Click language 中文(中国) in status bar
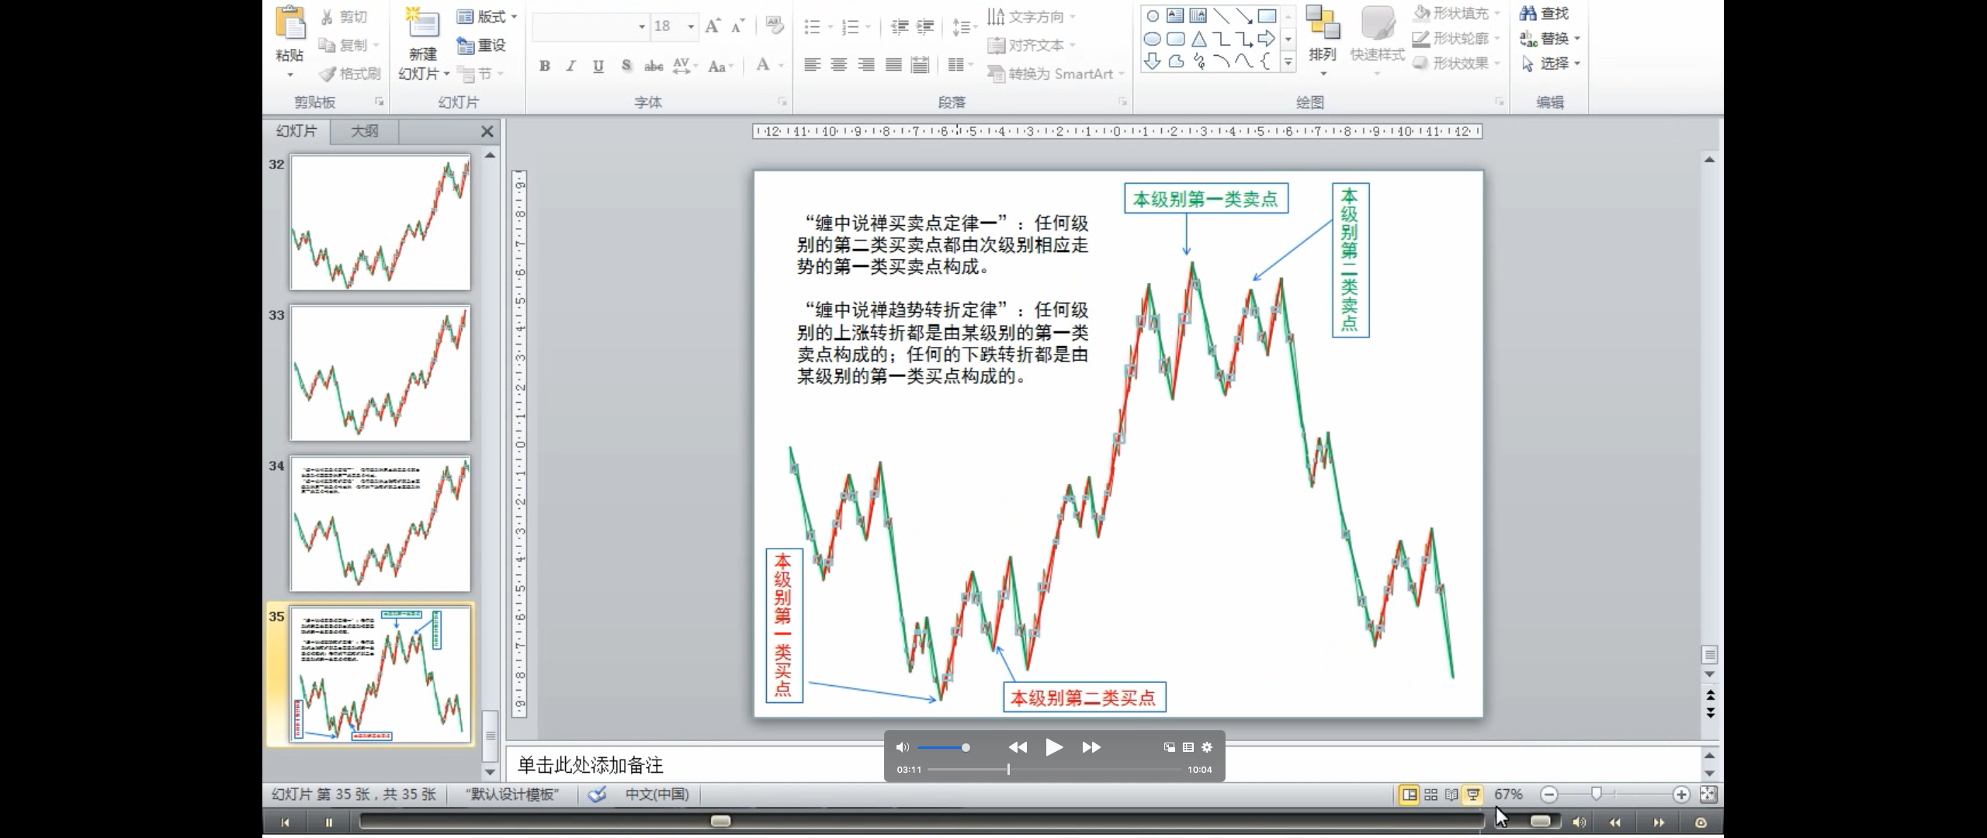Image resolution: width=1987 pixels, height=838 pixels. coord(657,795)
